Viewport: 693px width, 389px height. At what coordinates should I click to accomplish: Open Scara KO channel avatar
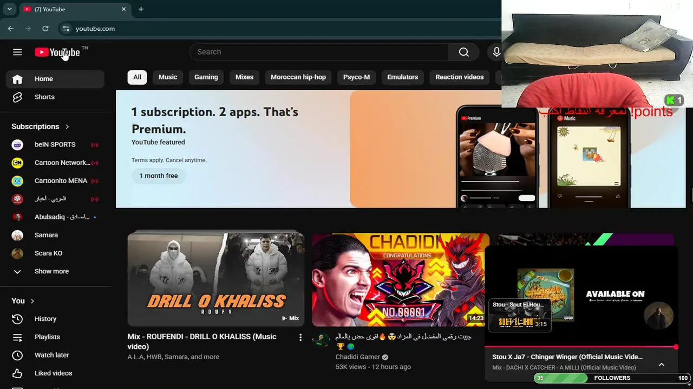click(x=17, y=253)
